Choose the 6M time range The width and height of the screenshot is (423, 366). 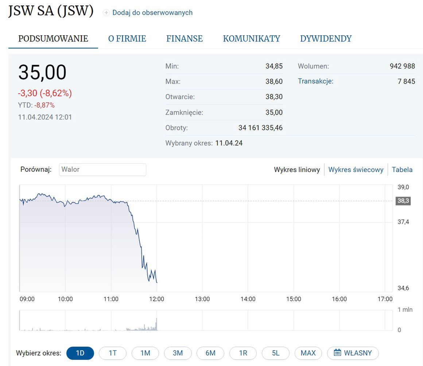click(210, 353)
